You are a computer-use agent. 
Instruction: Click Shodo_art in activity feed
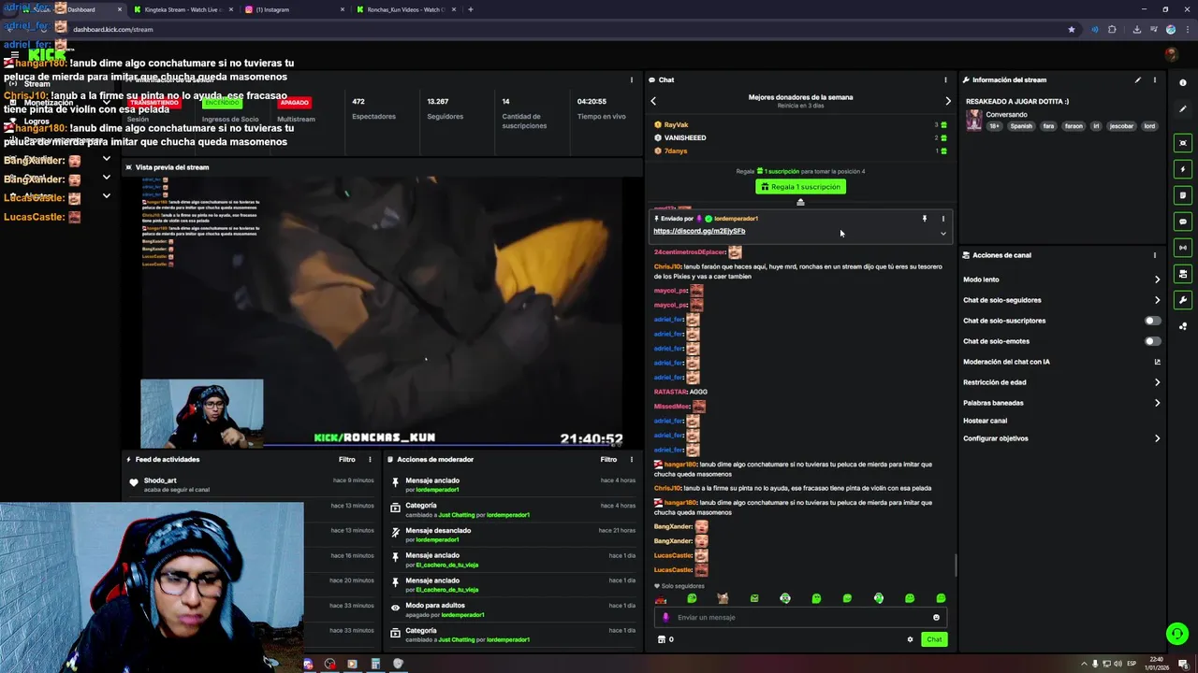tap(160, 480)
